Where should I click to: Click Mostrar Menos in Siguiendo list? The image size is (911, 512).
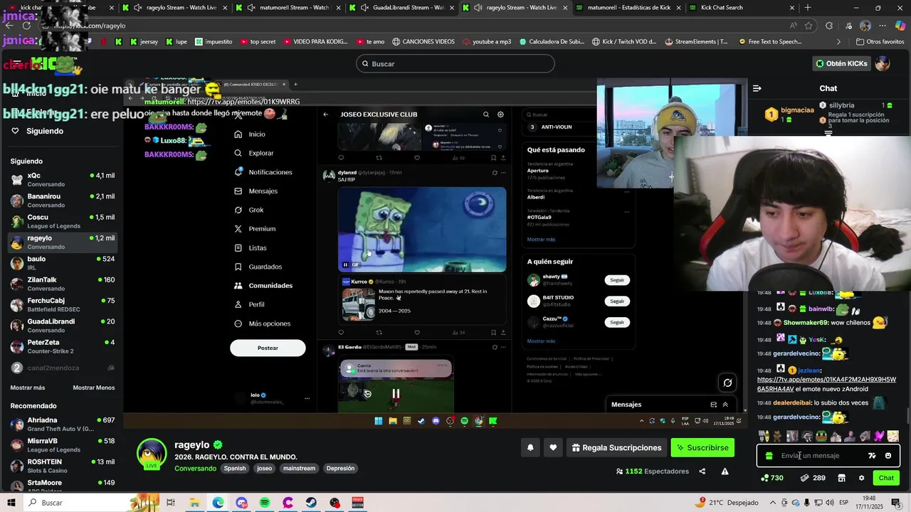94,388
